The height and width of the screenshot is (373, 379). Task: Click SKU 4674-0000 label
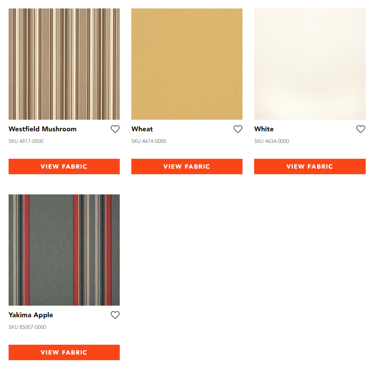(x=149, y=141)
